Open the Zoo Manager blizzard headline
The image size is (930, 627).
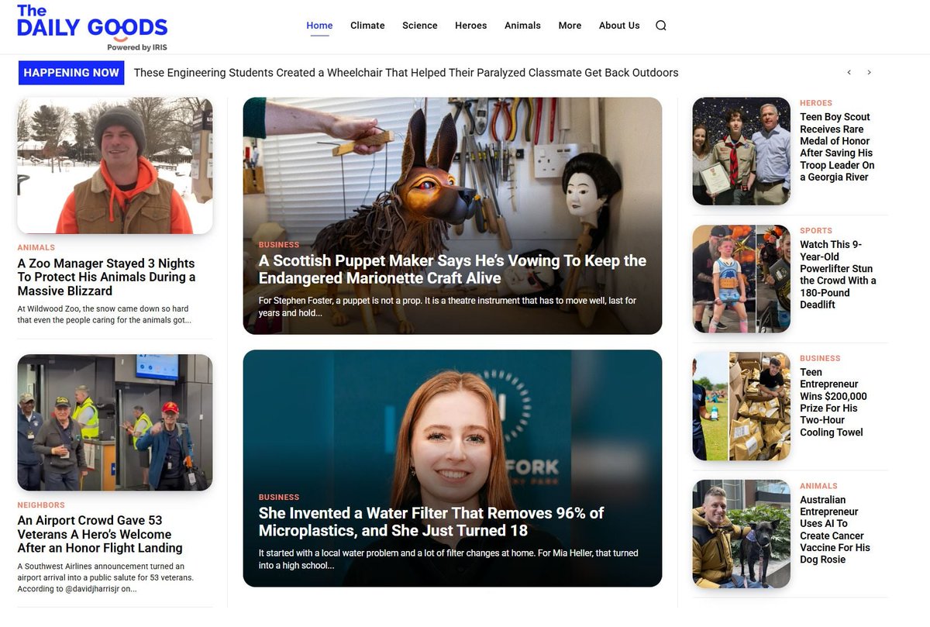point(106,277)
